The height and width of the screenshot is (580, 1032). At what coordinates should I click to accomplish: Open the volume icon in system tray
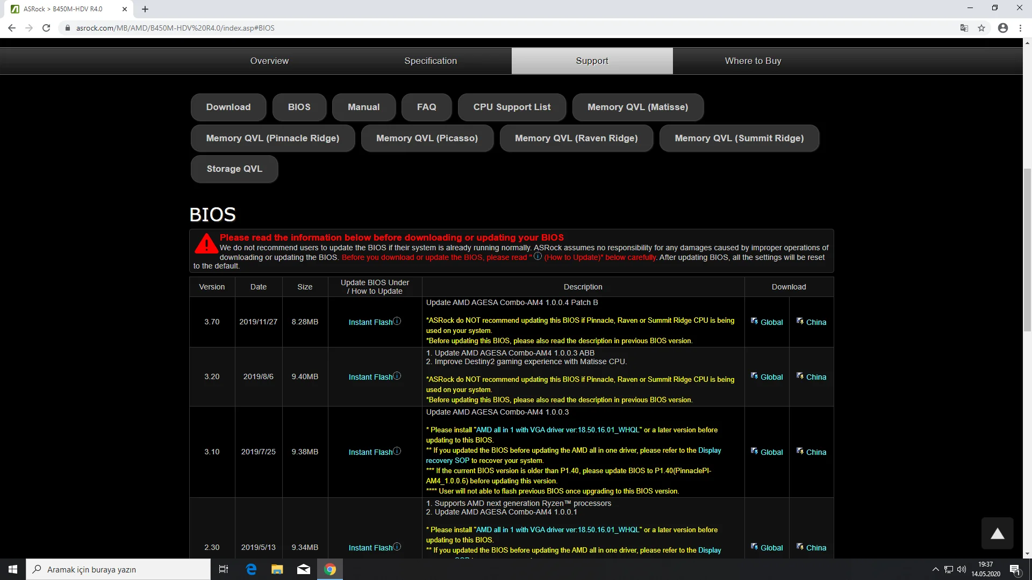[962, 569]
